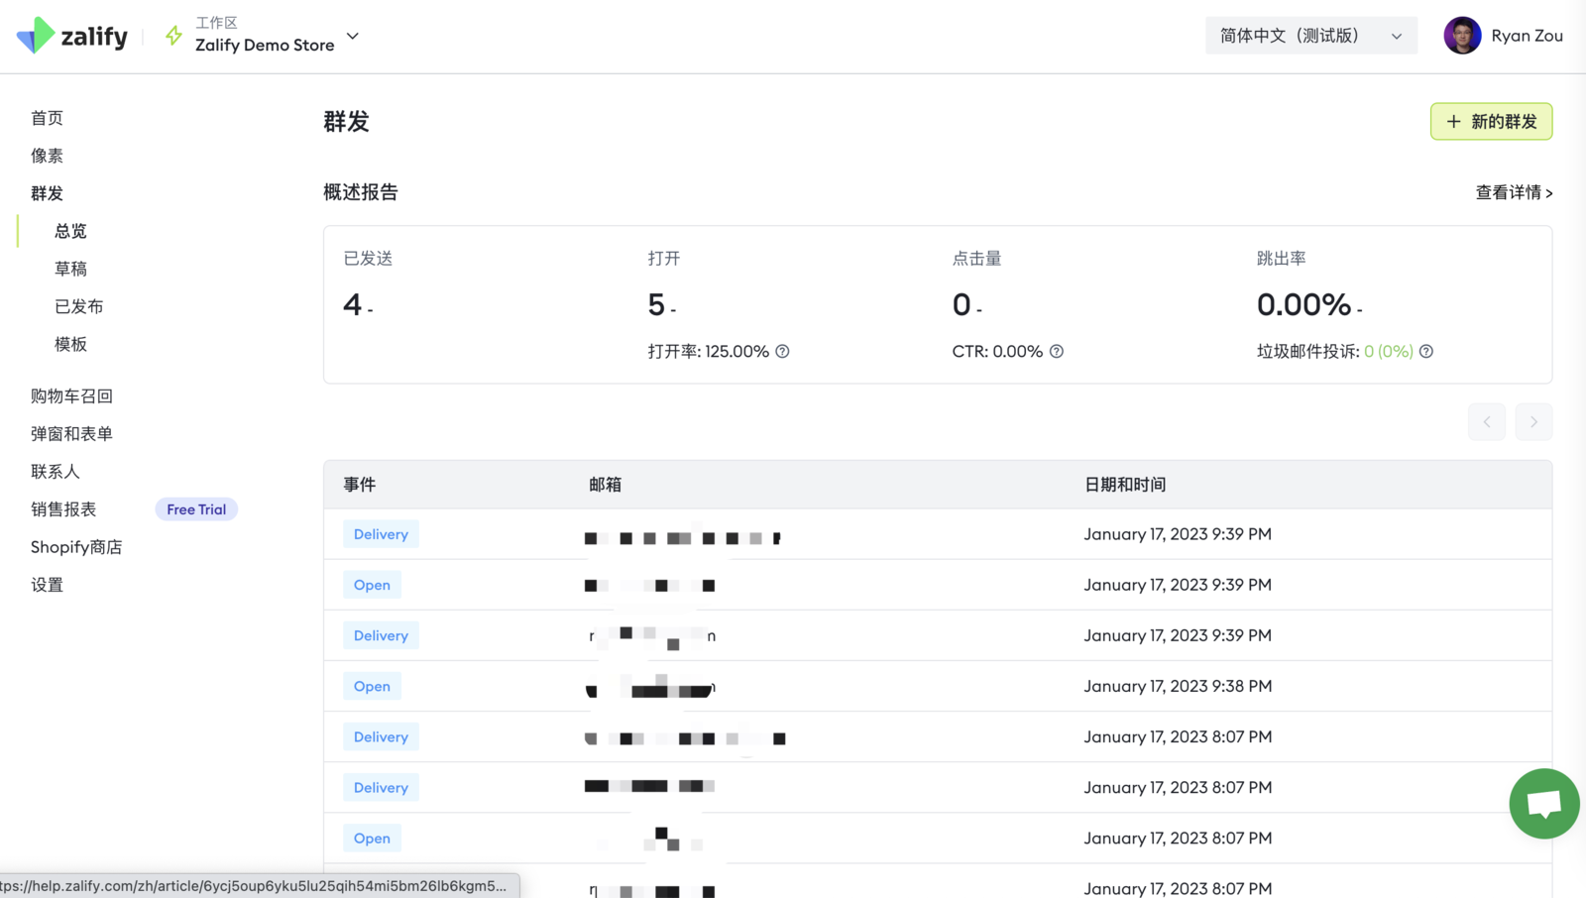1586x898 pixels.
Task: Click the help icon beside 打开率
Action: pos(782,352)
